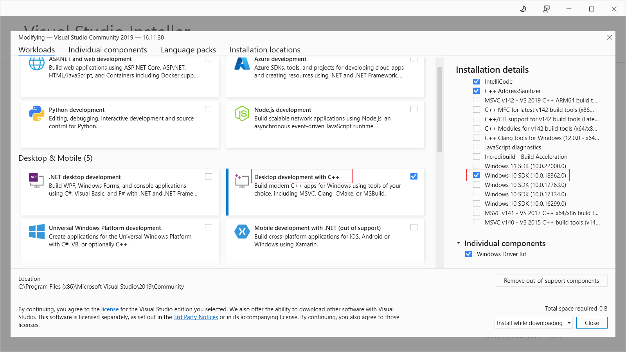Enable MSVC v141 VS 2017 build tools checkbox
The height and width of the screenshot is (352, 626).
tap(477, 213)
